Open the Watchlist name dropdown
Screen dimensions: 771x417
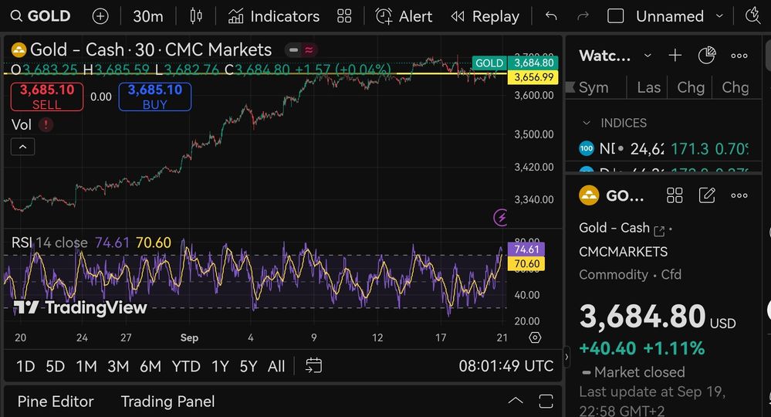click(614, 56)
